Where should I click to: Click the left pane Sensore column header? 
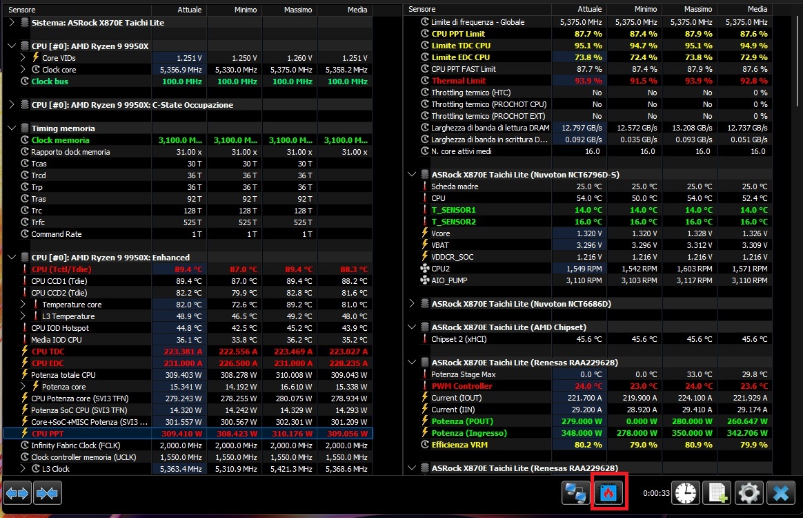pos(77,10)
